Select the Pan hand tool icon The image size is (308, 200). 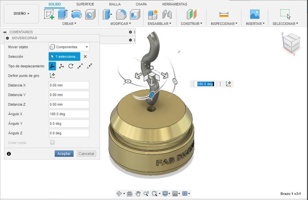[138, 194]
